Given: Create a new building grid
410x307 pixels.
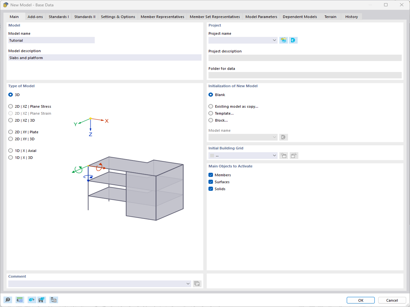Looking at the screenshot, I should (284, 155).
